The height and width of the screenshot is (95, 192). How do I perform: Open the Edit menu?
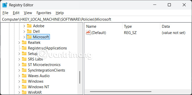point(16,13)
